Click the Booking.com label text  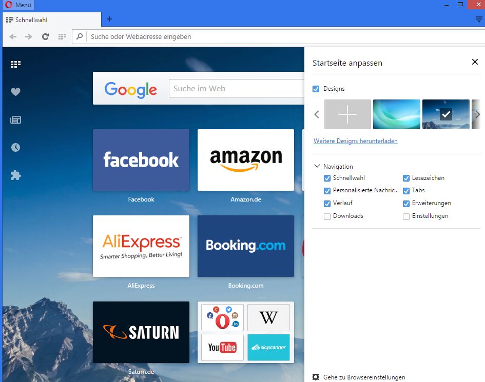(246, 286)
